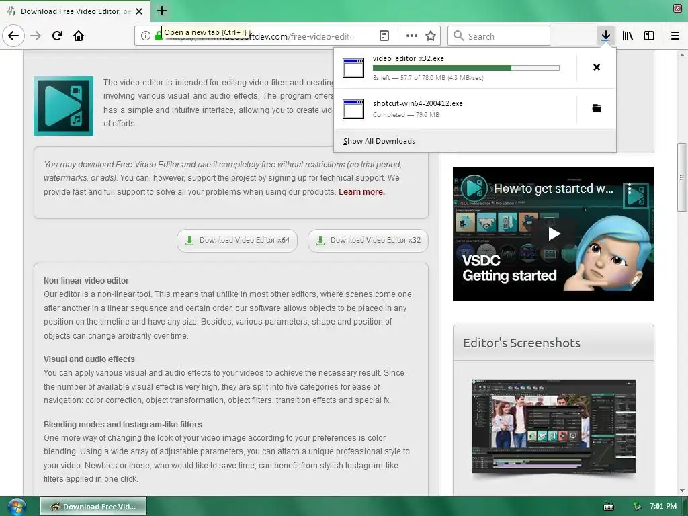
Task: Open the How to get started video title
Action: pyautogui.click(x=554, y=189)
